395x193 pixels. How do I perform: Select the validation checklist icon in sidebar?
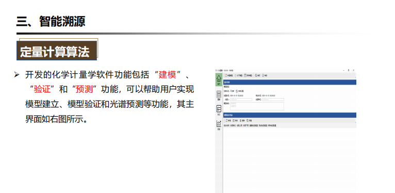219,109
